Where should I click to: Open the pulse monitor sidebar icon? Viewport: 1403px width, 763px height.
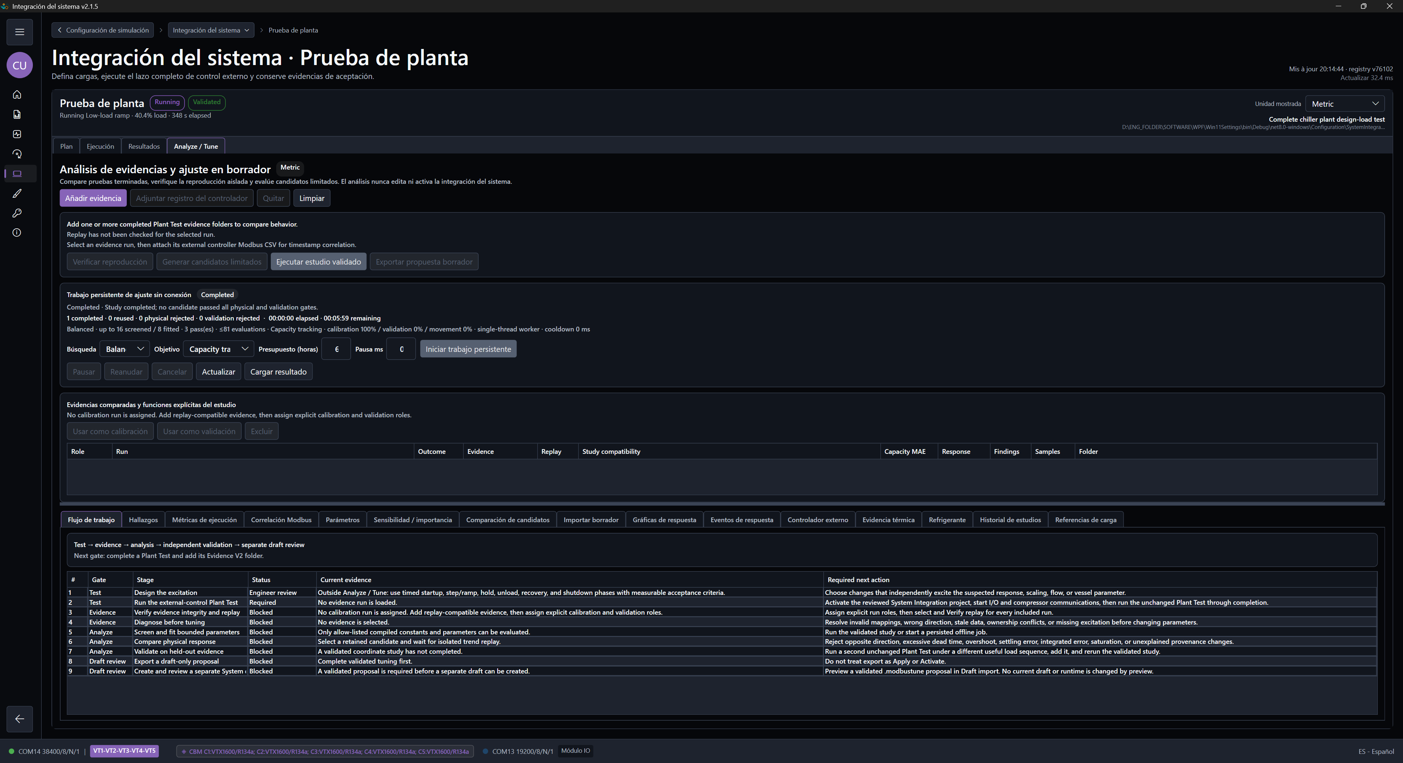(17, 134)
